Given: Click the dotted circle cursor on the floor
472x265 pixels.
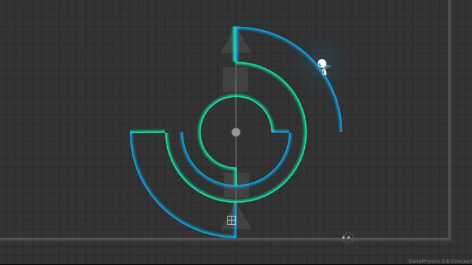Looking at the screenshot, I should pos(348,238).
